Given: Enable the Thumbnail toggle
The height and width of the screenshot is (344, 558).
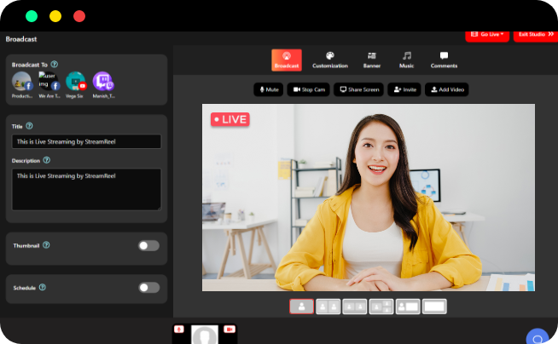Looking at the screenshot, I should point(148,245).
